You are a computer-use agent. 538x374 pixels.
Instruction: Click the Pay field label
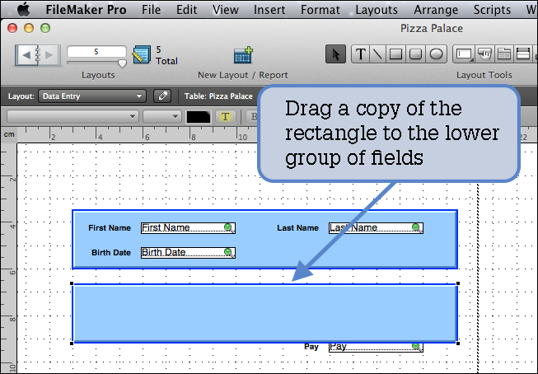tap(311, 347)
